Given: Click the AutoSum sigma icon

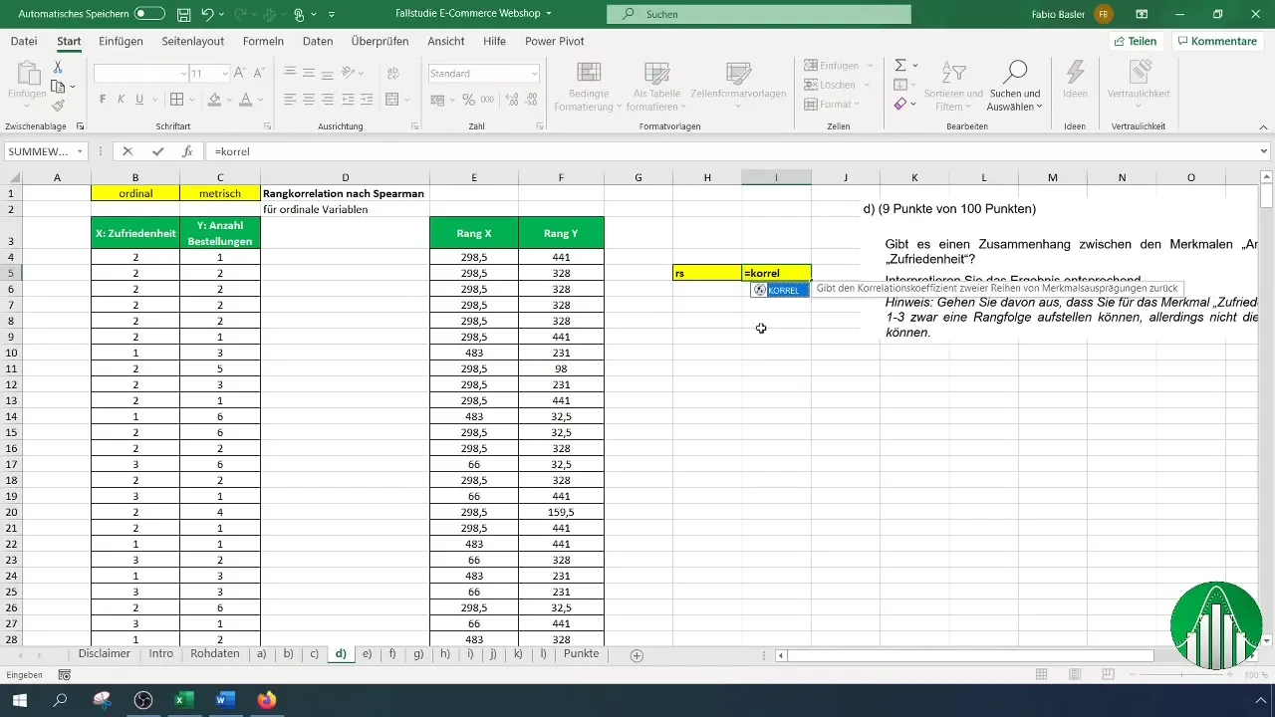Looking at the screenshot, I should [900, 65].
